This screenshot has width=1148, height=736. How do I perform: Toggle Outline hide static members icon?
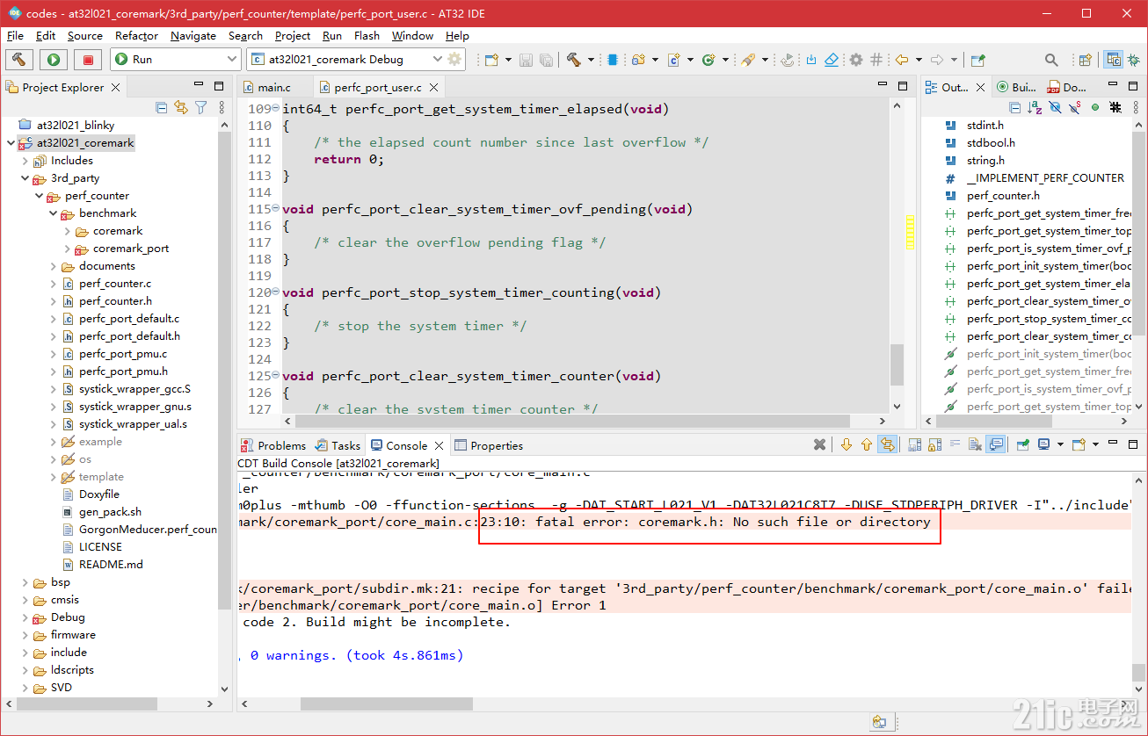click(1074, 107)
